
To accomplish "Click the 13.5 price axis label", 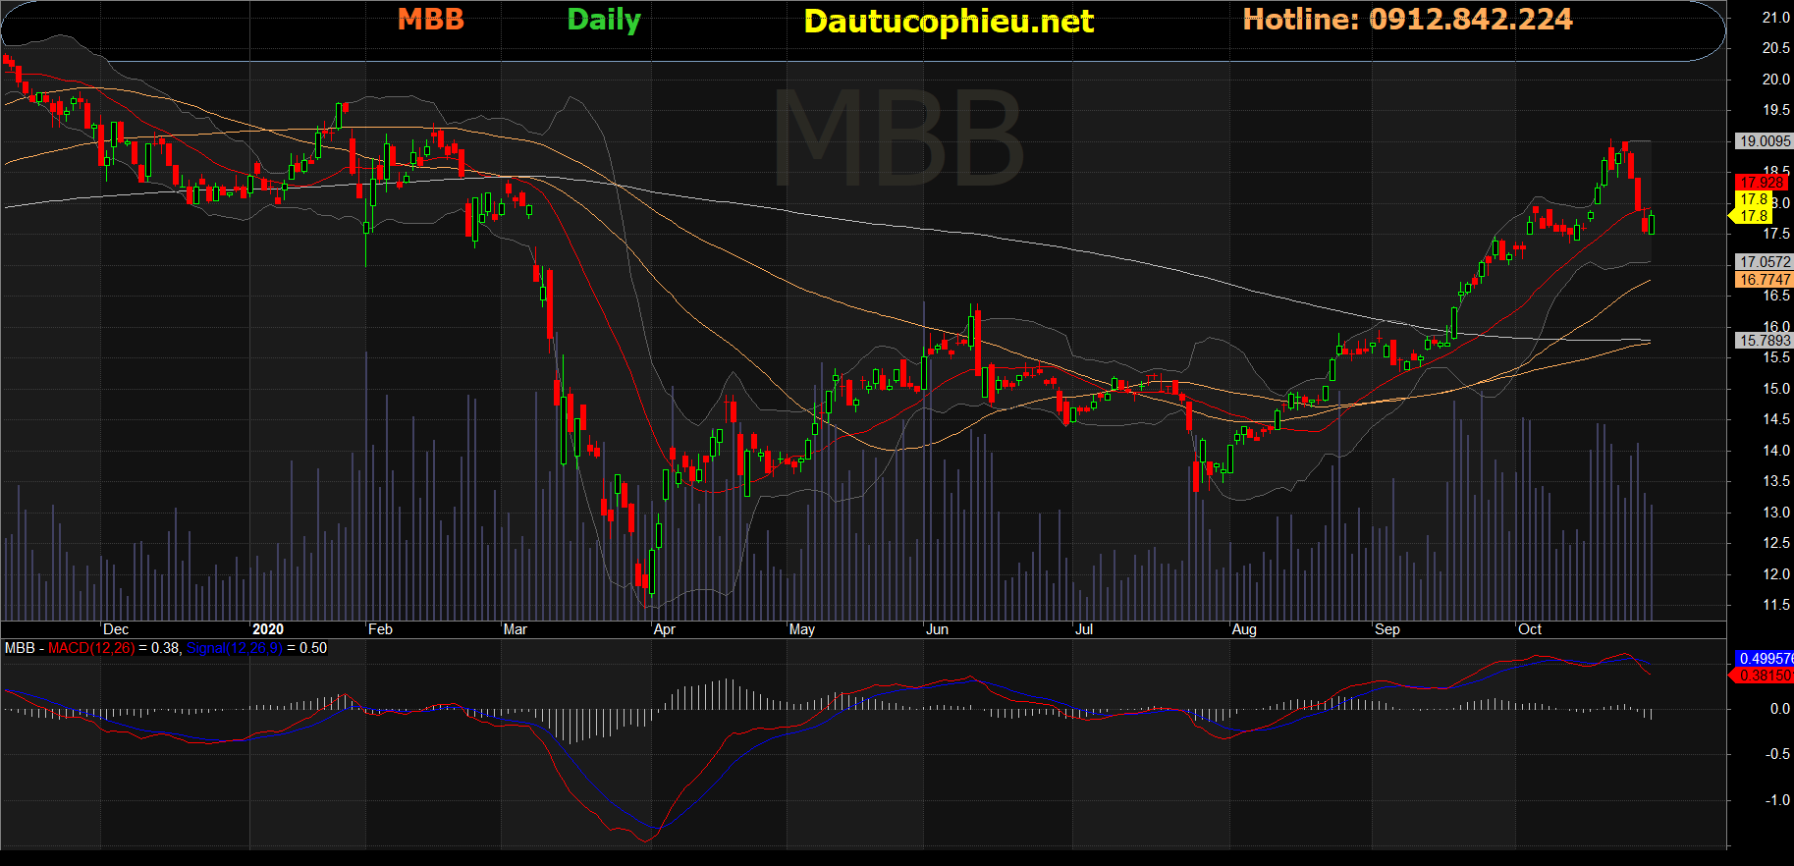I will click(1775, 481).
